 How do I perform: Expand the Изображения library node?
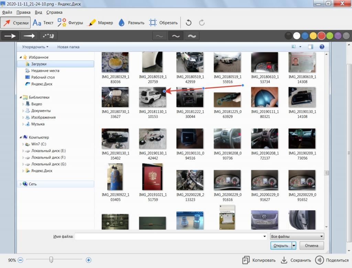(23, 117)
